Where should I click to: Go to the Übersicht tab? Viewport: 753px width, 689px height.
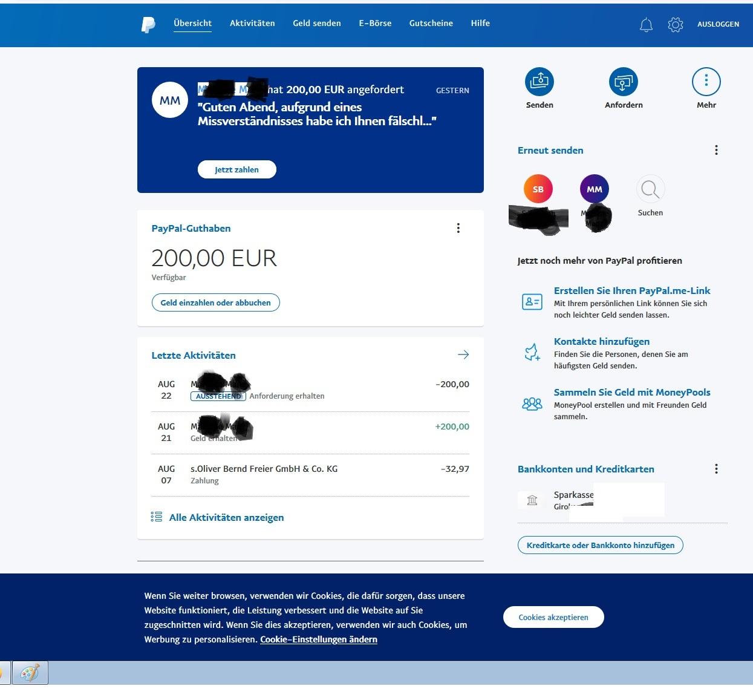[193, 24]
